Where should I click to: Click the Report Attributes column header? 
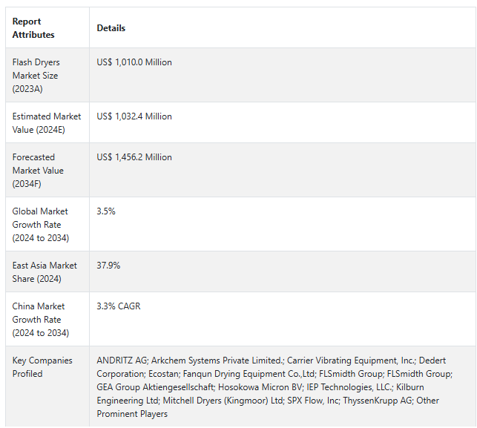pos(33,28)
